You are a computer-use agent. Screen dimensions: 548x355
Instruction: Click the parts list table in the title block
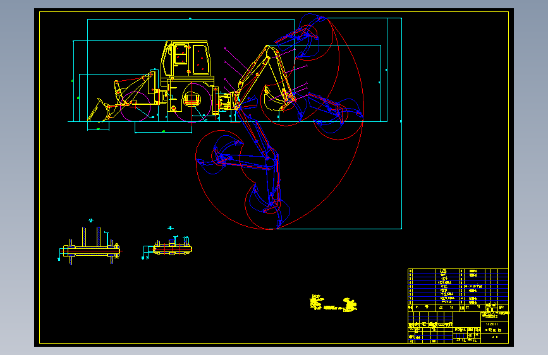tap(458, 290)
